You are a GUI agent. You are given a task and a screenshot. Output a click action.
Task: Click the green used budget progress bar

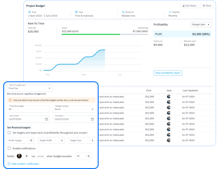coord(91,34)
